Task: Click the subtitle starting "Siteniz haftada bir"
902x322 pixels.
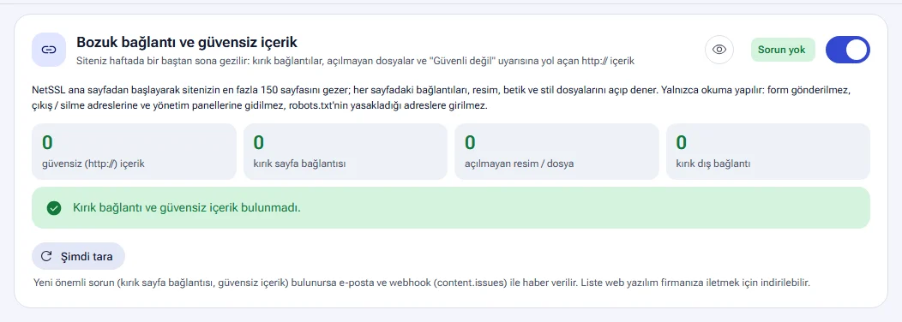Action: pyautogui.click(x=356, y=60)
